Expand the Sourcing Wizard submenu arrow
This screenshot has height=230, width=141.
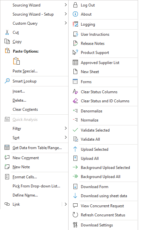(66, 5)
